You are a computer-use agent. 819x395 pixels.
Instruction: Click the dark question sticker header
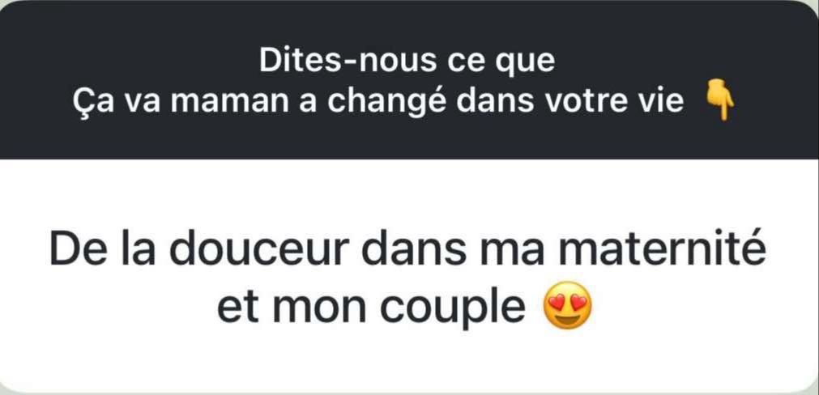[410, 79]
